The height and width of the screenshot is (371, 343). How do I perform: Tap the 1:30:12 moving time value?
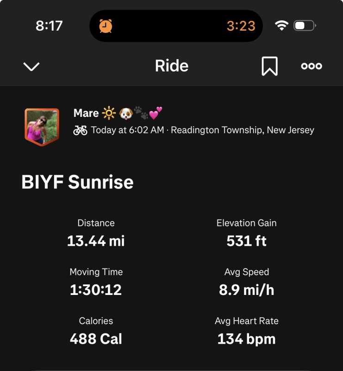(x=96, y=290)
